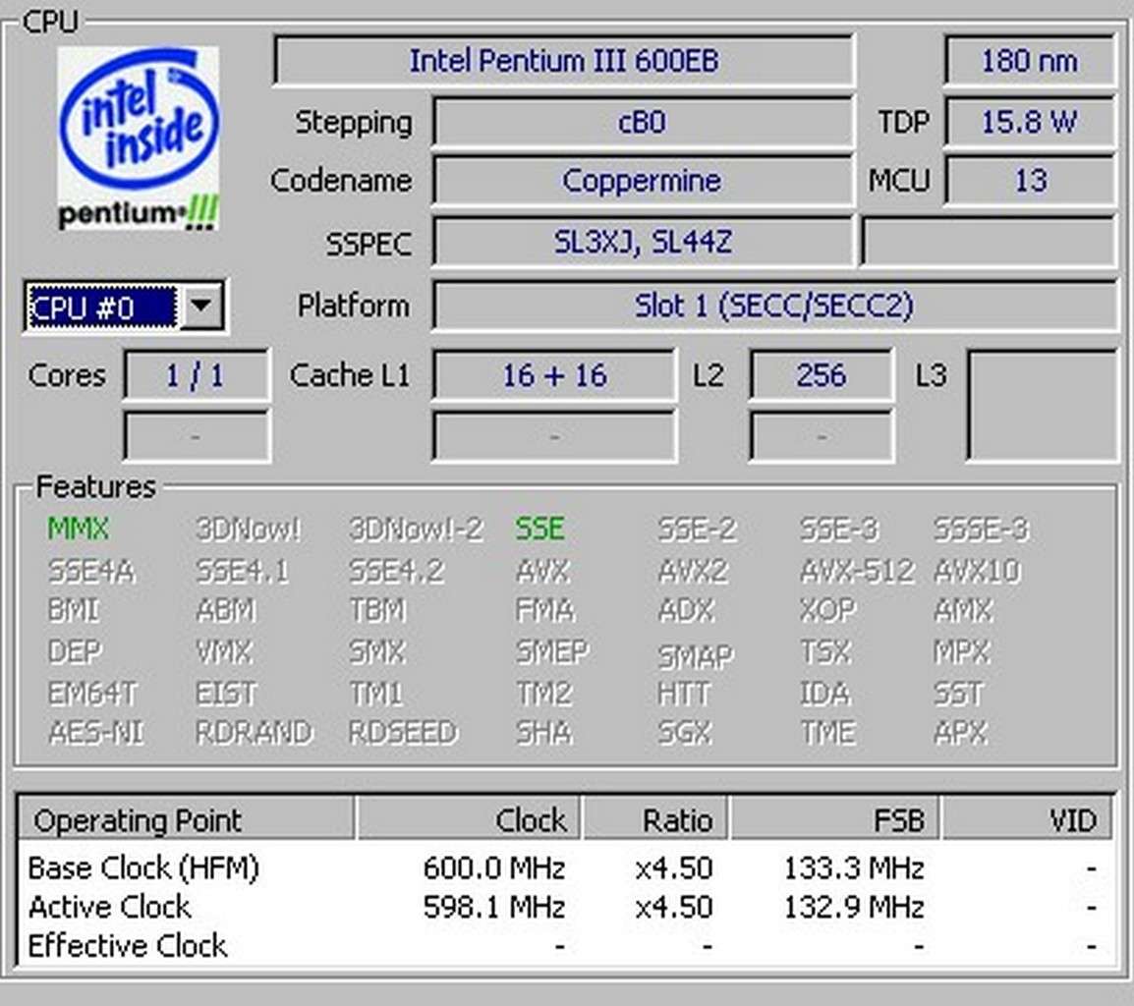Open the CPU #0 selection dropdown

(x=203, y=306)
